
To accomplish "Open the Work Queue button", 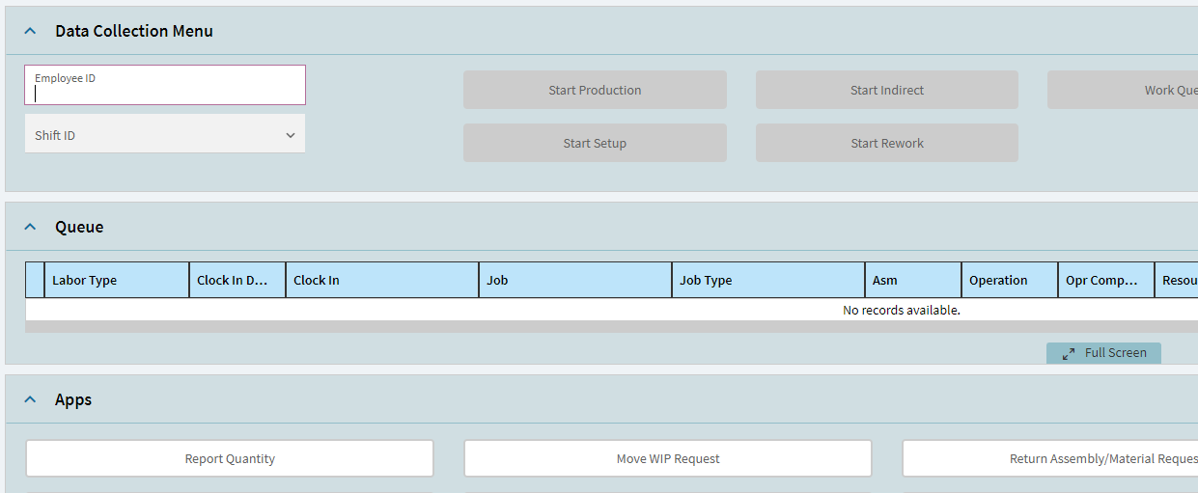I will pyautogui.click(x=1123, y=90).
